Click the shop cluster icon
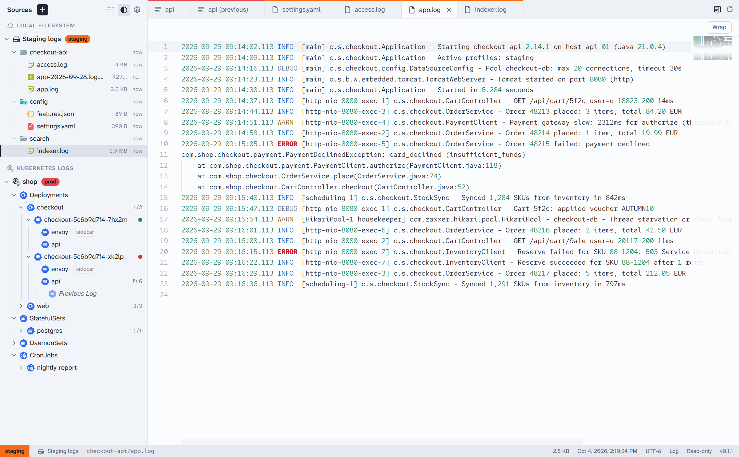Image resolution: width=739 pixels, height=457 pixels. tap(16, 181)
